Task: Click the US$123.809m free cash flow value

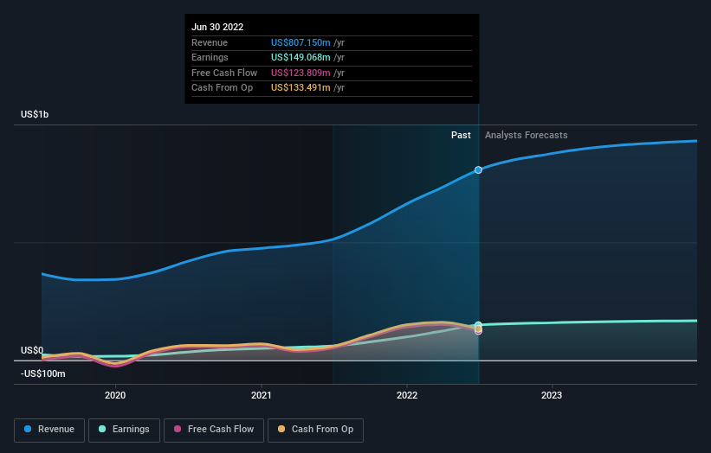Action: [301, 73]
